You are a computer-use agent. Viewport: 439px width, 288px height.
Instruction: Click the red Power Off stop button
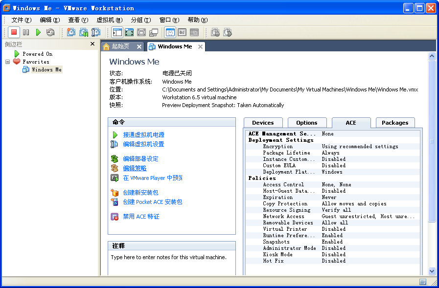[x=14, y=32]
